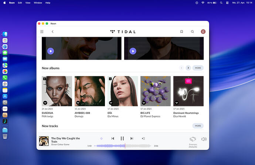
Task: Open Finder from the Dock
Action: (x=5, y=34)
